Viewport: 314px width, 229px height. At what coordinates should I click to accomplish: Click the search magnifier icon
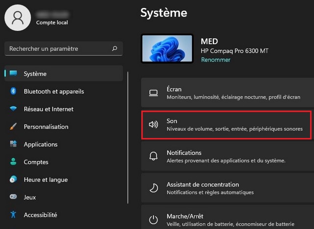click(115, 49)
